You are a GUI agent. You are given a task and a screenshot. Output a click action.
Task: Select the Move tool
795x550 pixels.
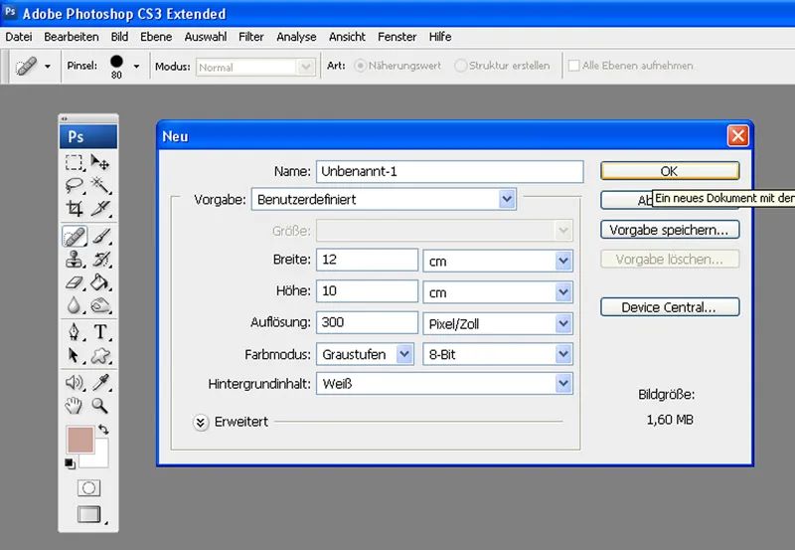100,162
